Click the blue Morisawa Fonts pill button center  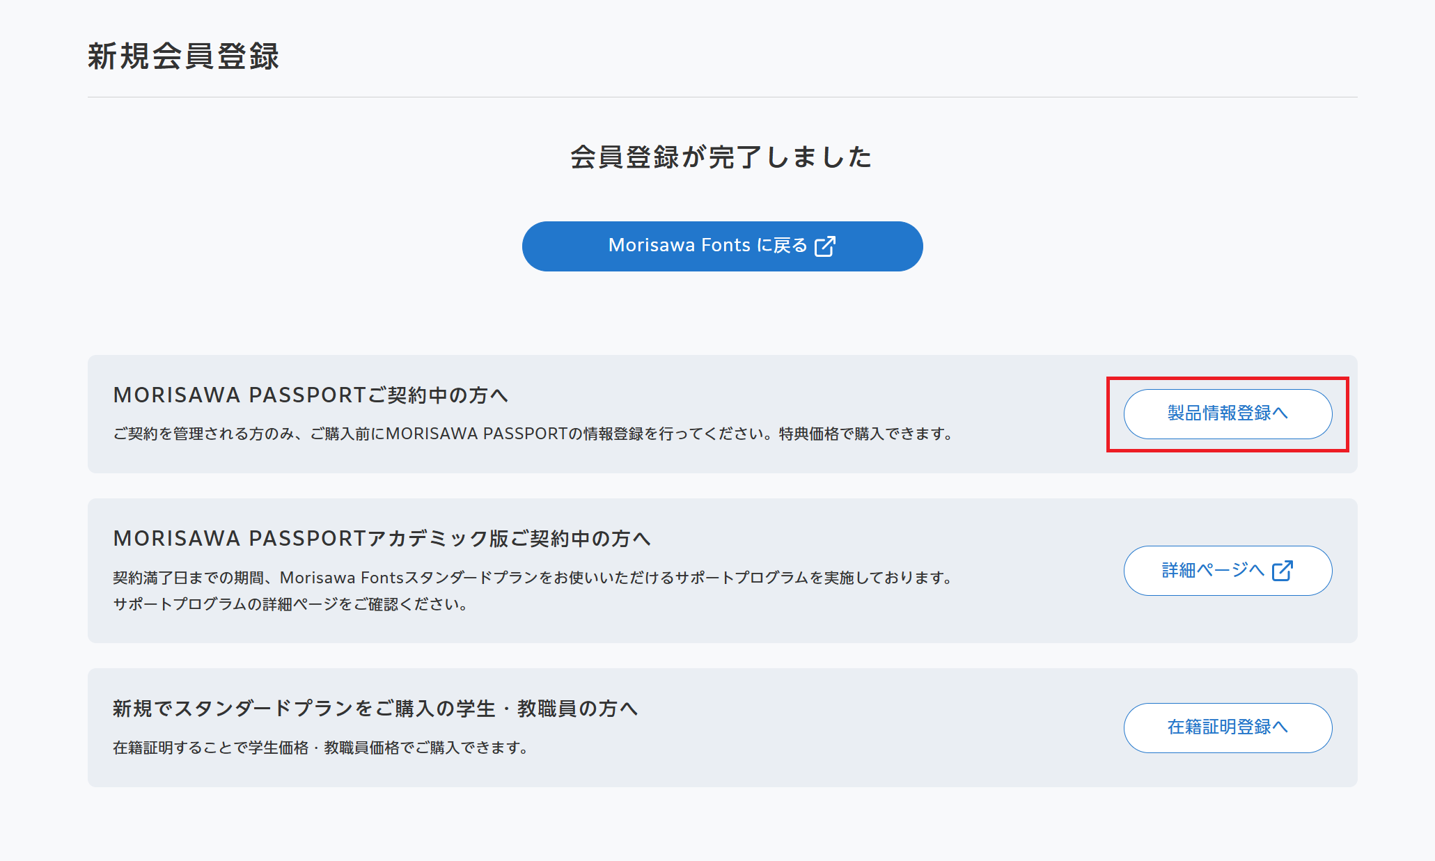pyautogui.click(x=722, y=246)
